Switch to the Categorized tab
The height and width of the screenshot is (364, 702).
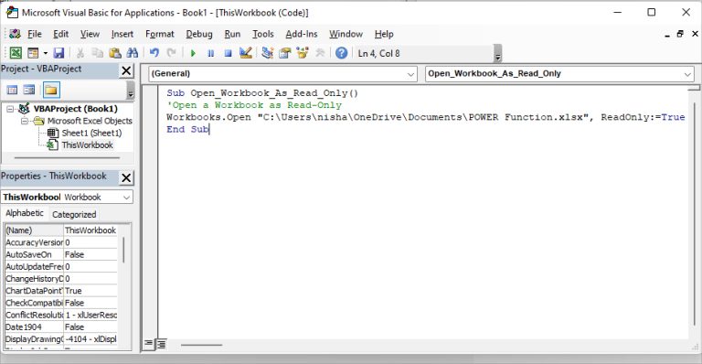[x=74, y=214]
